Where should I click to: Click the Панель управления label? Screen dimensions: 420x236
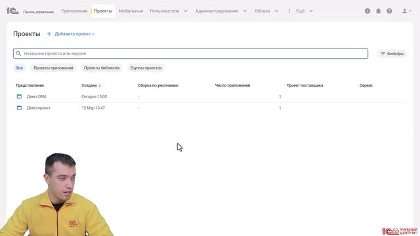[38, 12]
